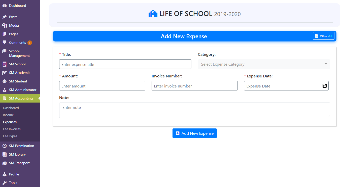Submit with the Add New Expense button
The height and width of the screenshot is (187, 344).
point(195,133)
